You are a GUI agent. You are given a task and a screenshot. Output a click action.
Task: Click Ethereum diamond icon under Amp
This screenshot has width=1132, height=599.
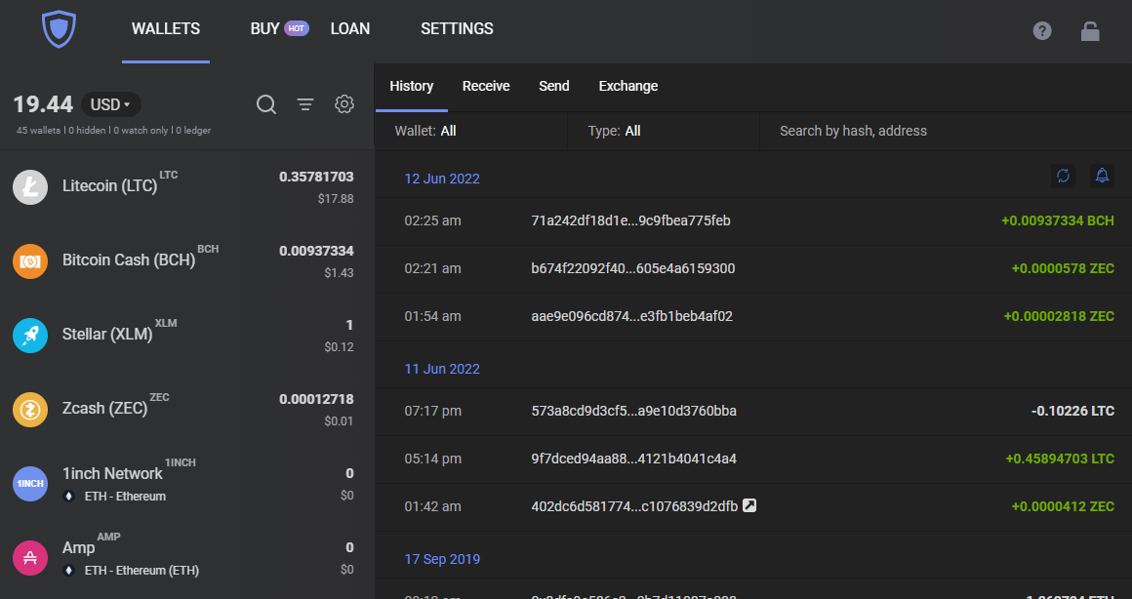[x=68, y=570]
